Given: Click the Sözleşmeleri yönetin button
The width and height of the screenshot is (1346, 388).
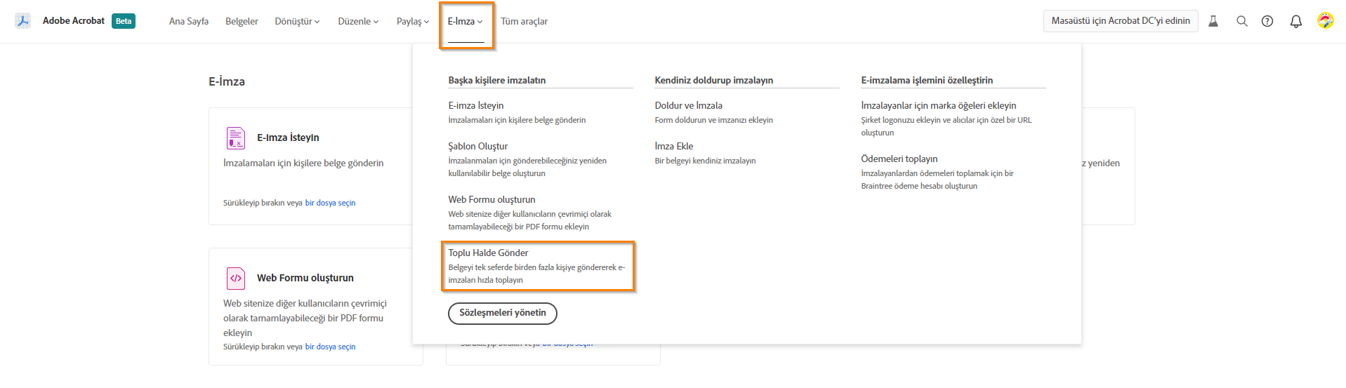Looking at the screenshot, I should (x=503, y=313).
